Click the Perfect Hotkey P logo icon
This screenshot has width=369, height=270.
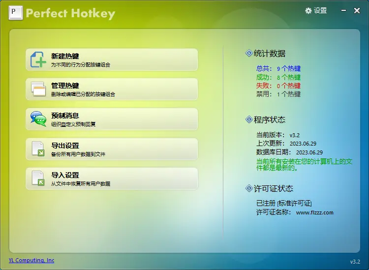16,13
